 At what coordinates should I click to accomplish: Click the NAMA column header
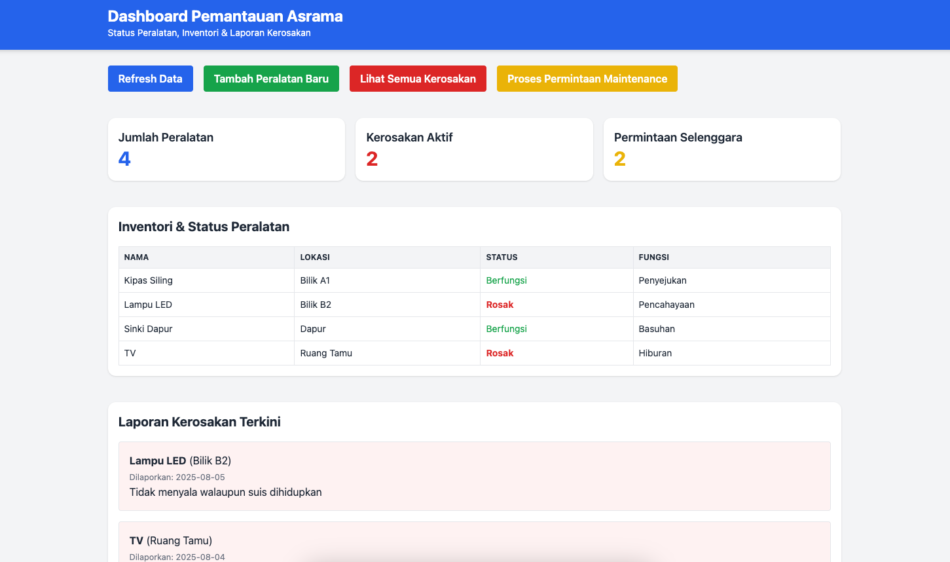[x=206, y=257]
